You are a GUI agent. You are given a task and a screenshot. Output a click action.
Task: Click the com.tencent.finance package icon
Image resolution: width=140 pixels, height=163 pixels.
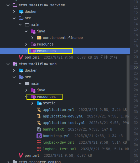(x=39, y=38)
